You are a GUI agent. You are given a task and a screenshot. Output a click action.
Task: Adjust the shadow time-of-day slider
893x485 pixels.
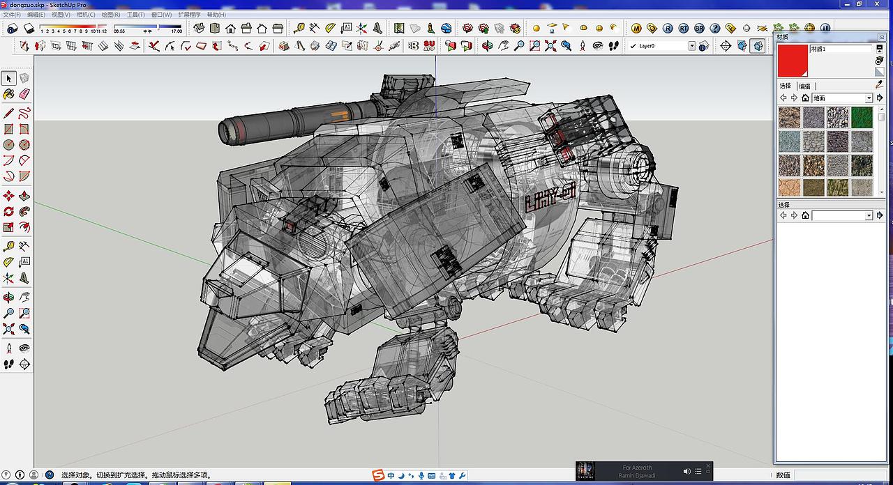point(147,28)
